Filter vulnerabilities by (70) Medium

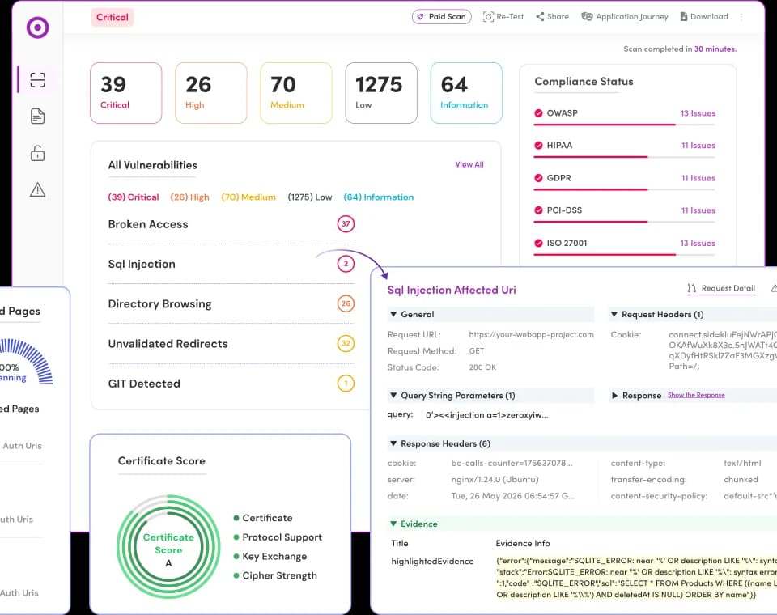[x=248, y=197]
